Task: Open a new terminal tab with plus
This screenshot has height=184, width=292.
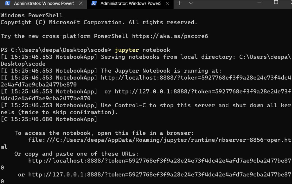Action: point(180,3)
